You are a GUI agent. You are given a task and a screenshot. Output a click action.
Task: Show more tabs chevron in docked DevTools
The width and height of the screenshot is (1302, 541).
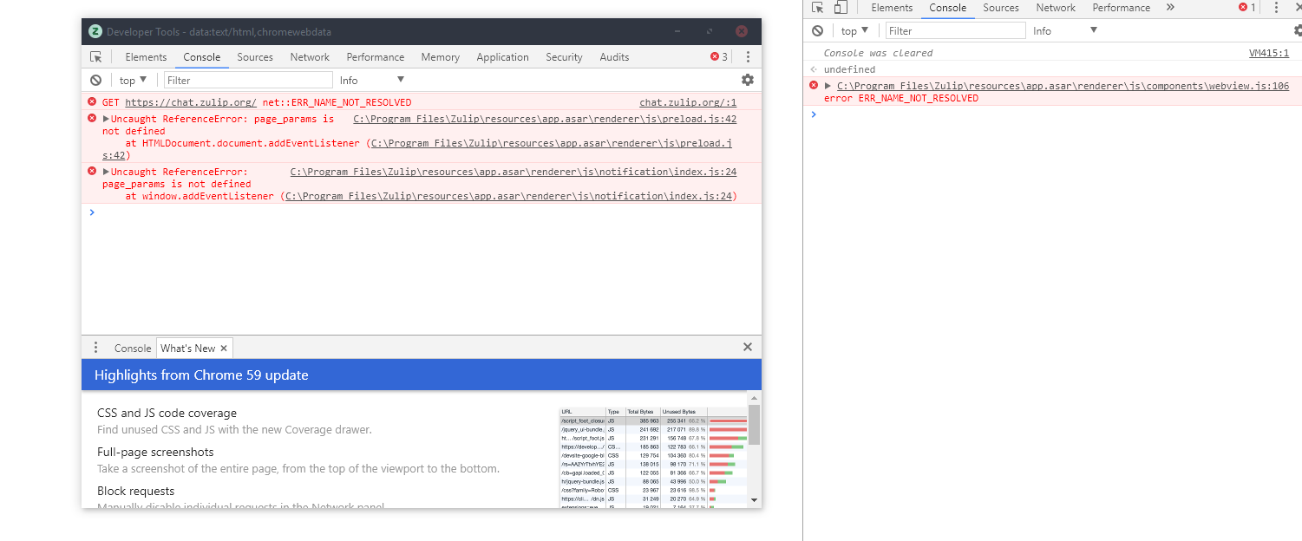point(1170,8)
